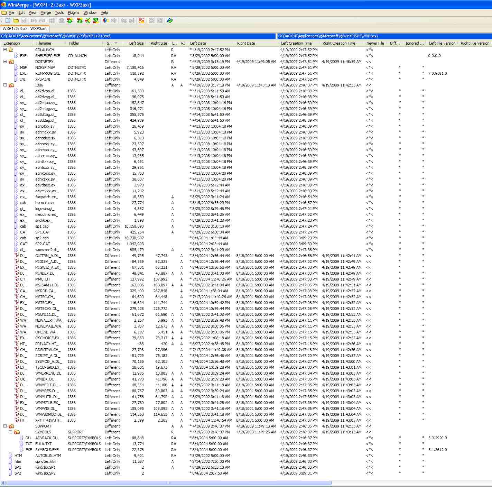The image size is (492, 487).
Task: Click the scrollbar left arrow button
Action: click(x=3, y=483)
